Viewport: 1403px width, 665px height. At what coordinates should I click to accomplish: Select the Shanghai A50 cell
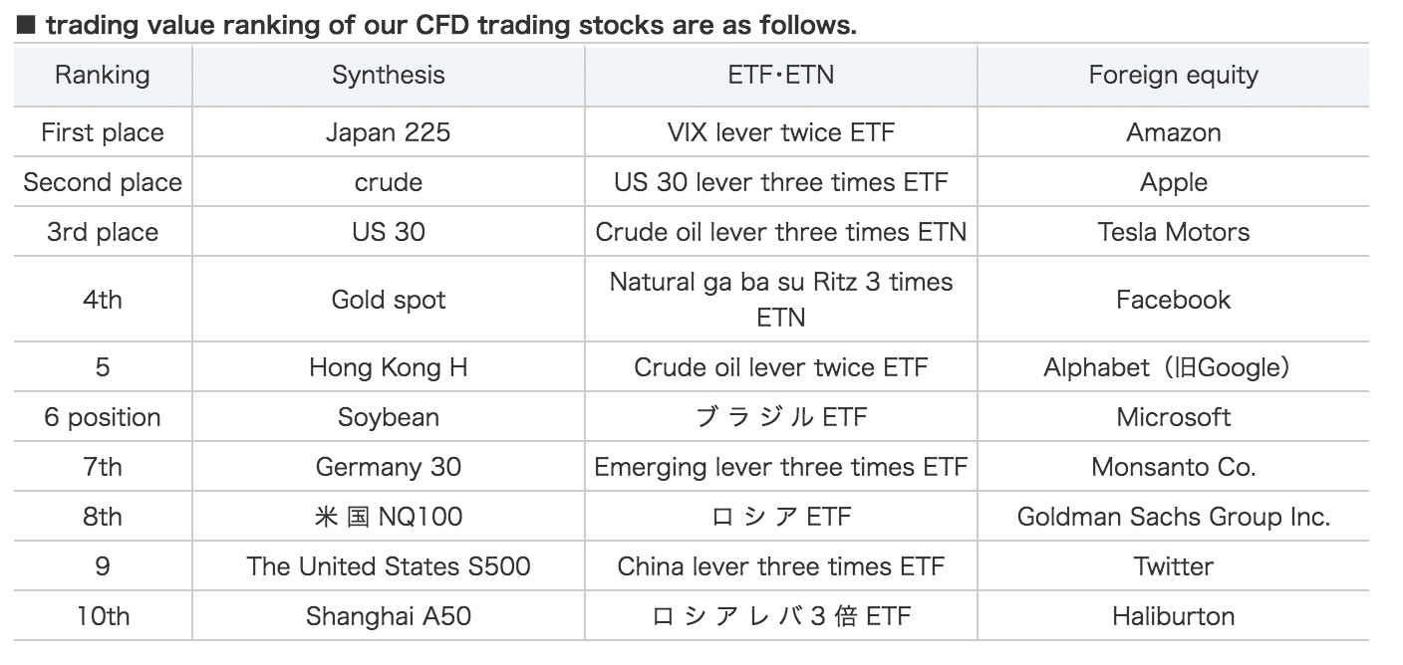click(389, 616)
